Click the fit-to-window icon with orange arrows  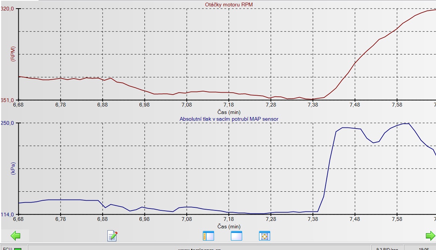tap(264, 236)
